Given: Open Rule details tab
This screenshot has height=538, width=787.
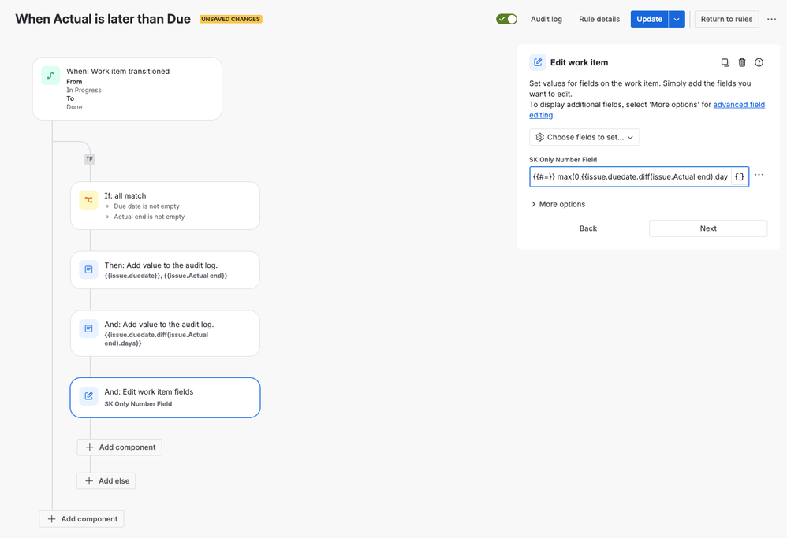Looking at the screenshot, I should pos(599,19).
